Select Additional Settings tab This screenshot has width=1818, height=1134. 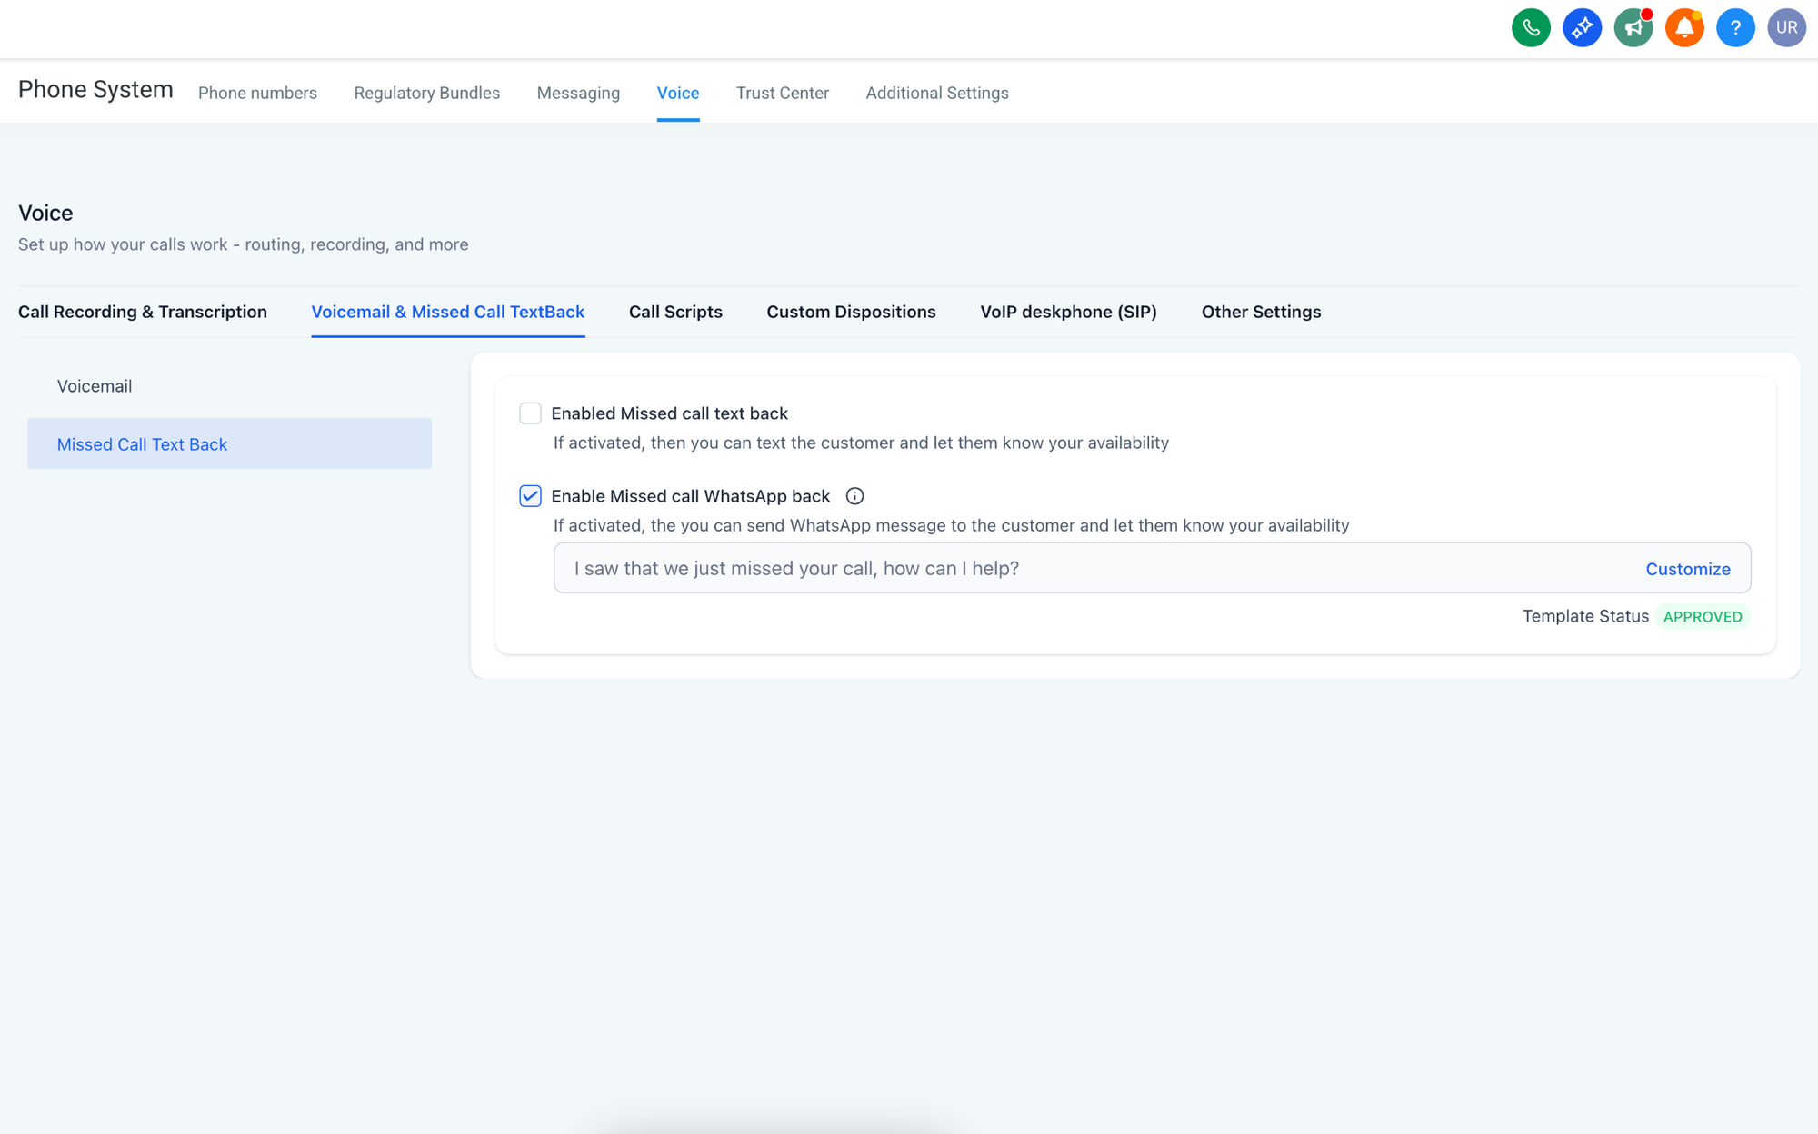point(936,93)
